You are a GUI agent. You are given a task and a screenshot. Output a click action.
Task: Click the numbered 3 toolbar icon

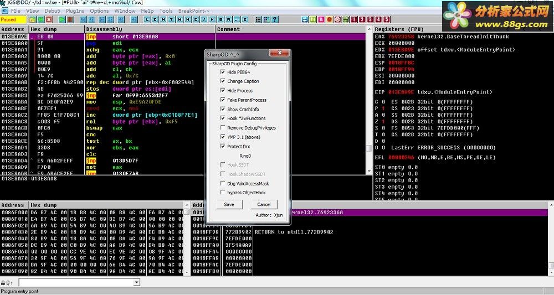point(370,19)
